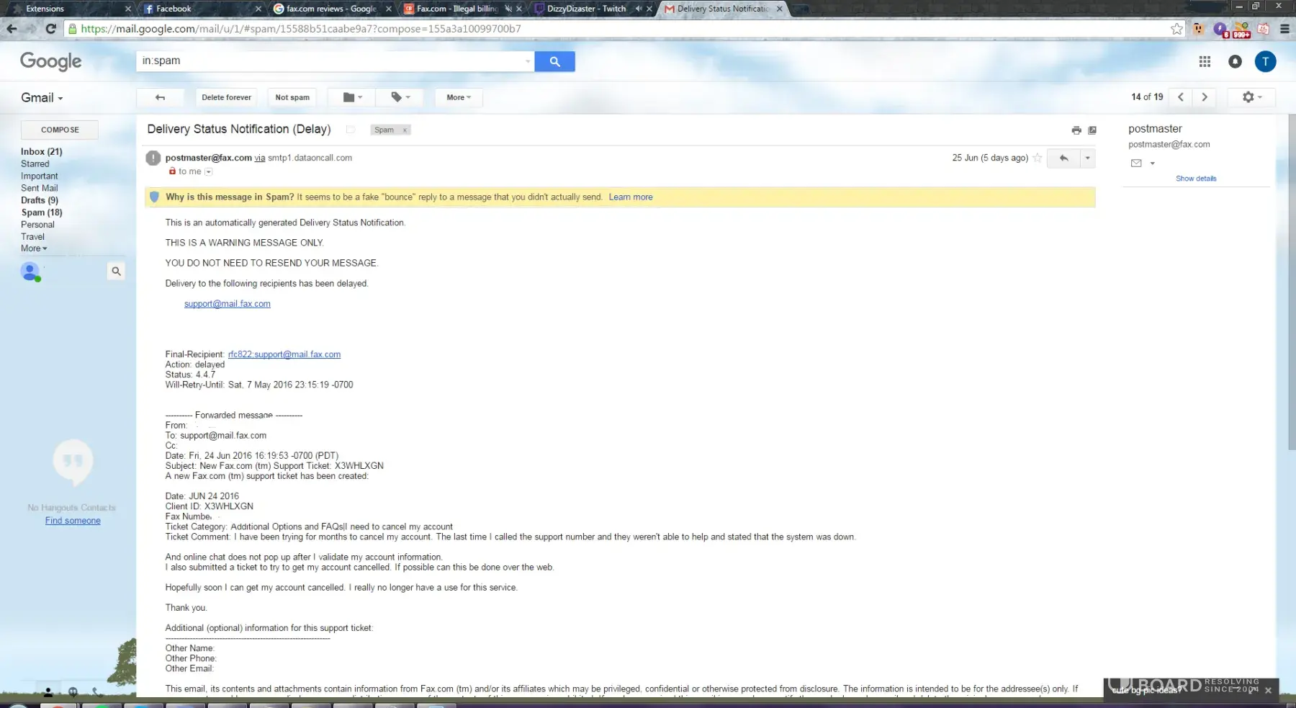Reply to postmaster with arrow icon
Image resolution: width=1296 pixels, height=708 pixels.
[1063, 158]
